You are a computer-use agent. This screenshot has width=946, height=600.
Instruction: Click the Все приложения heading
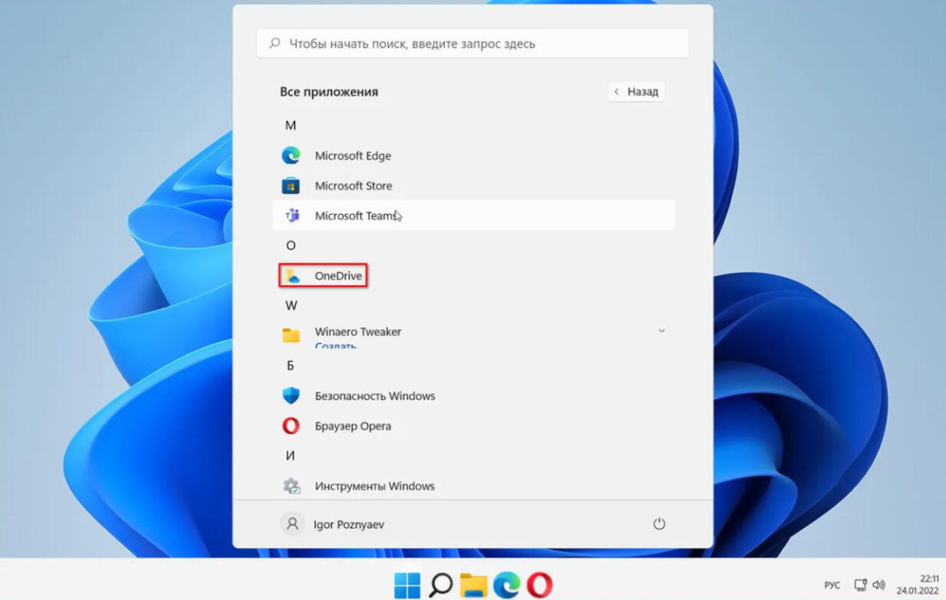328,92
